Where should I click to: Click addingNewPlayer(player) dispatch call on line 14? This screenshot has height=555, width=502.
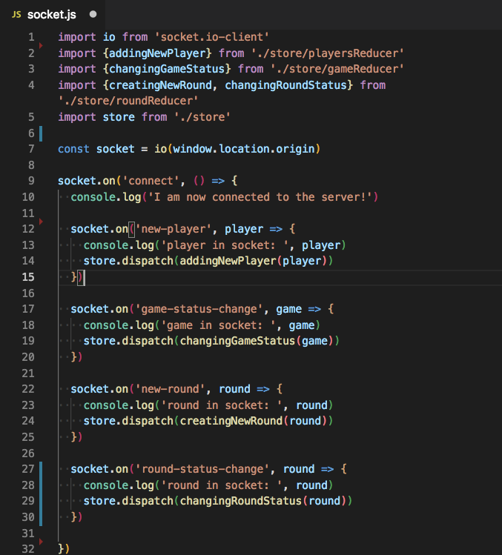tap(254, 261)
